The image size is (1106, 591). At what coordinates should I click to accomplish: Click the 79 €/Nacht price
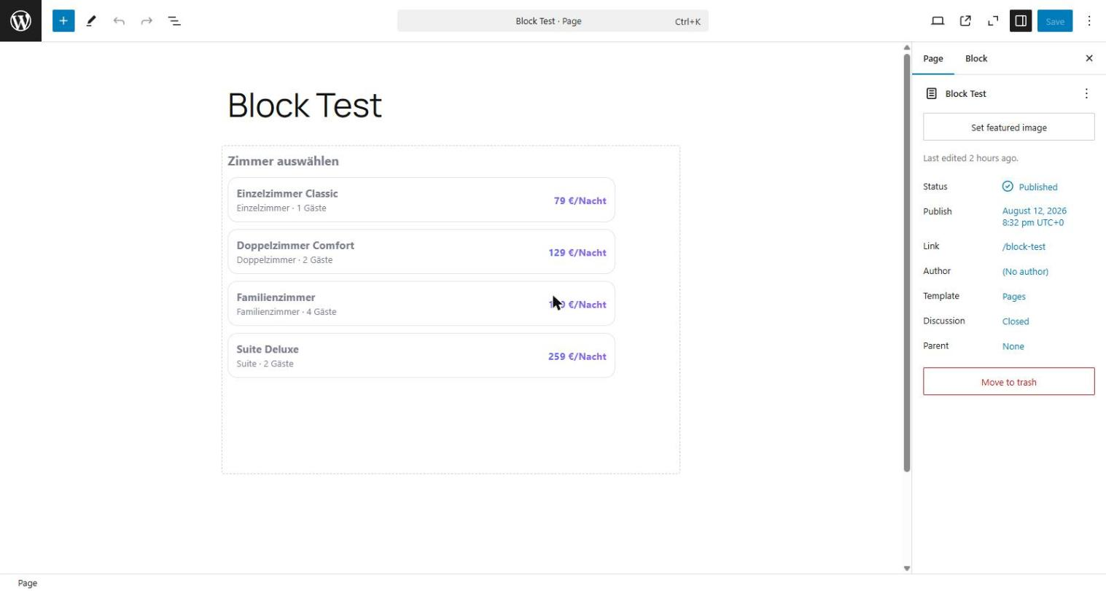coord(580,200)
